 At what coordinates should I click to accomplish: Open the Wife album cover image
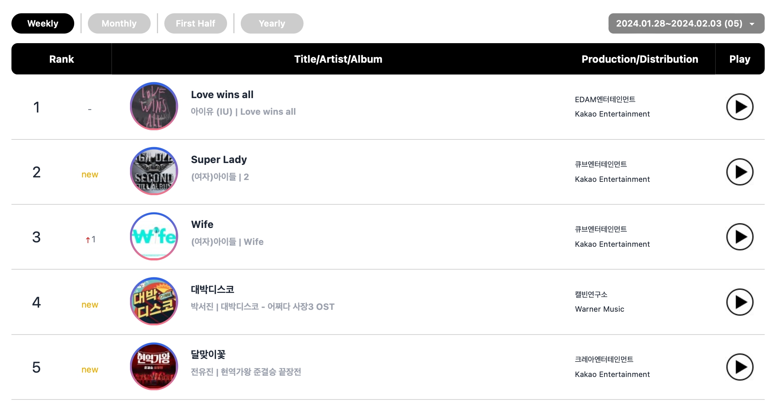pyautogui.click(x=154, y=236)
